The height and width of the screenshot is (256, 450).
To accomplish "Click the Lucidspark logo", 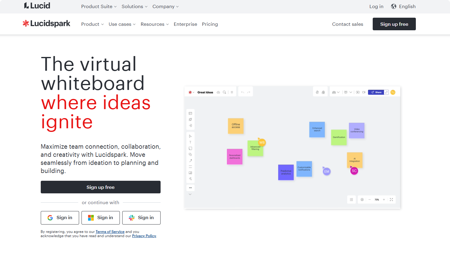I will tap(46, 23).
